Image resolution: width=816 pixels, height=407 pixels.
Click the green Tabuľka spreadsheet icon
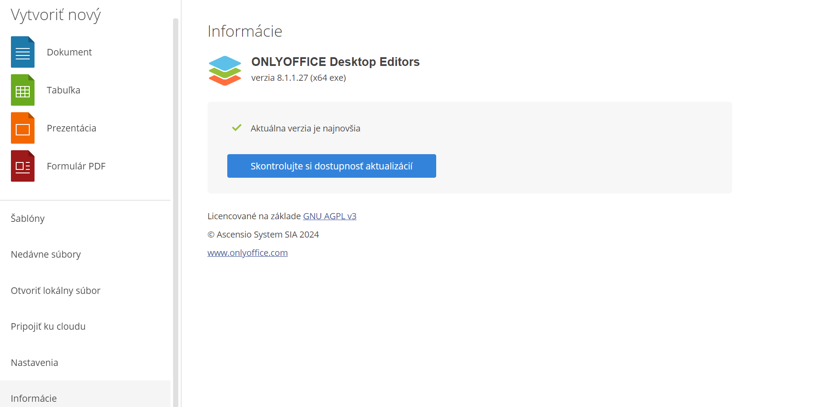point(23,90)
